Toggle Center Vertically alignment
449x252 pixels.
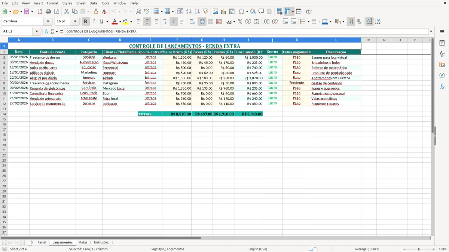(x=174, y=22)
